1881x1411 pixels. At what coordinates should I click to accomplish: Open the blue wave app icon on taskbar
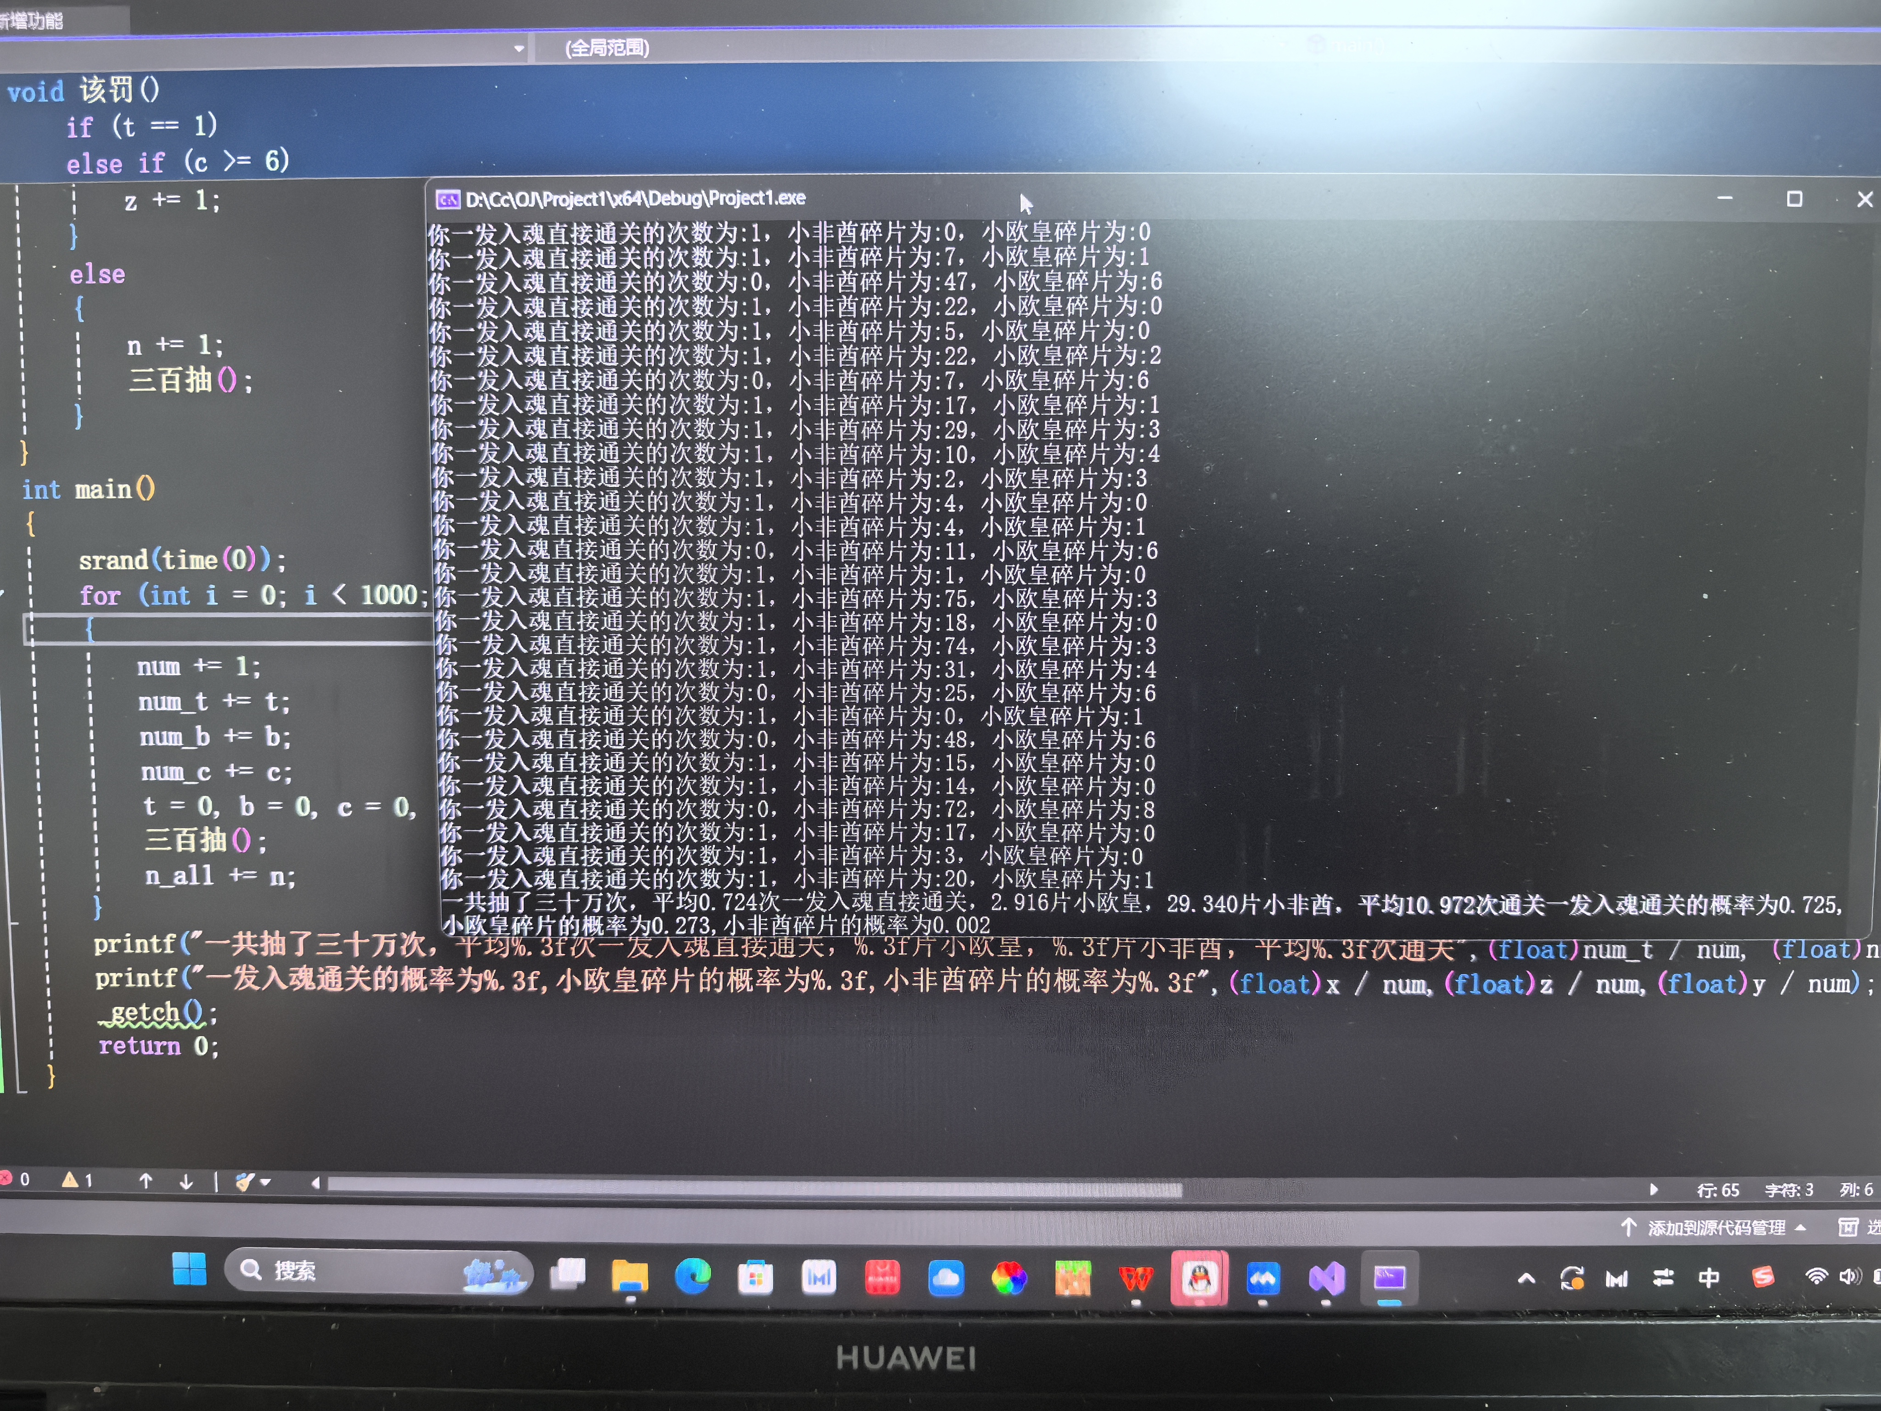point(1263,1278)
